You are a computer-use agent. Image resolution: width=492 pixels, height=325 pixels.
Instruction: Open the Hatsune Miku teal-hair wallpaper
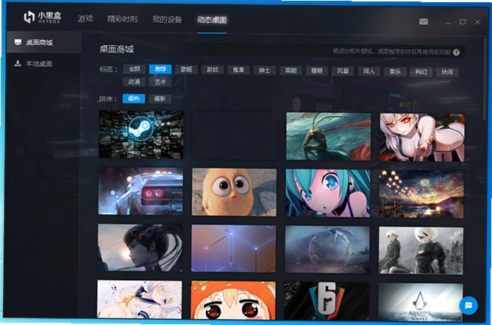(328, 193)
